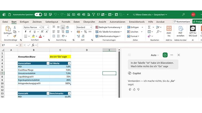Click the Undo arrow icon
202x113 pixels.
(55, 15)
